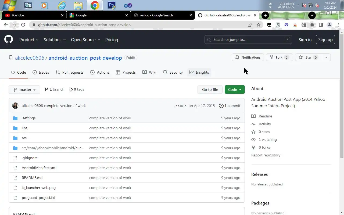Click the 0 forks link
Screen dimensions: 344x215
coord(261,147)
